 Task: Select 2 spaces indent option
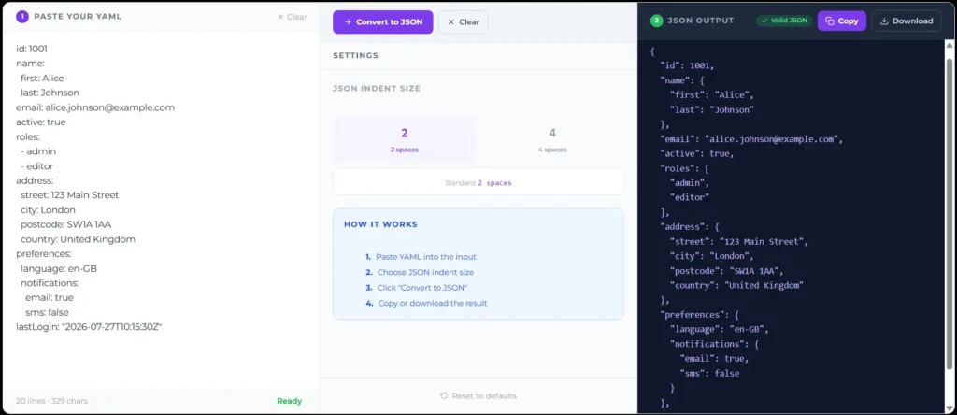point(404,139)
